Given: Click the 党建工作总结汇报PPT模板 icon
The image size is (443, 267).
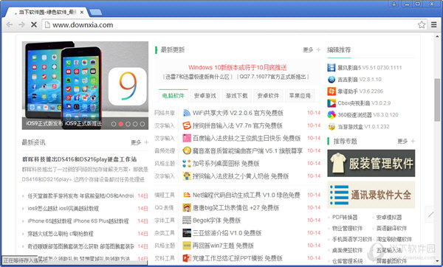Looking at the screenshot, I should [187, 258].
